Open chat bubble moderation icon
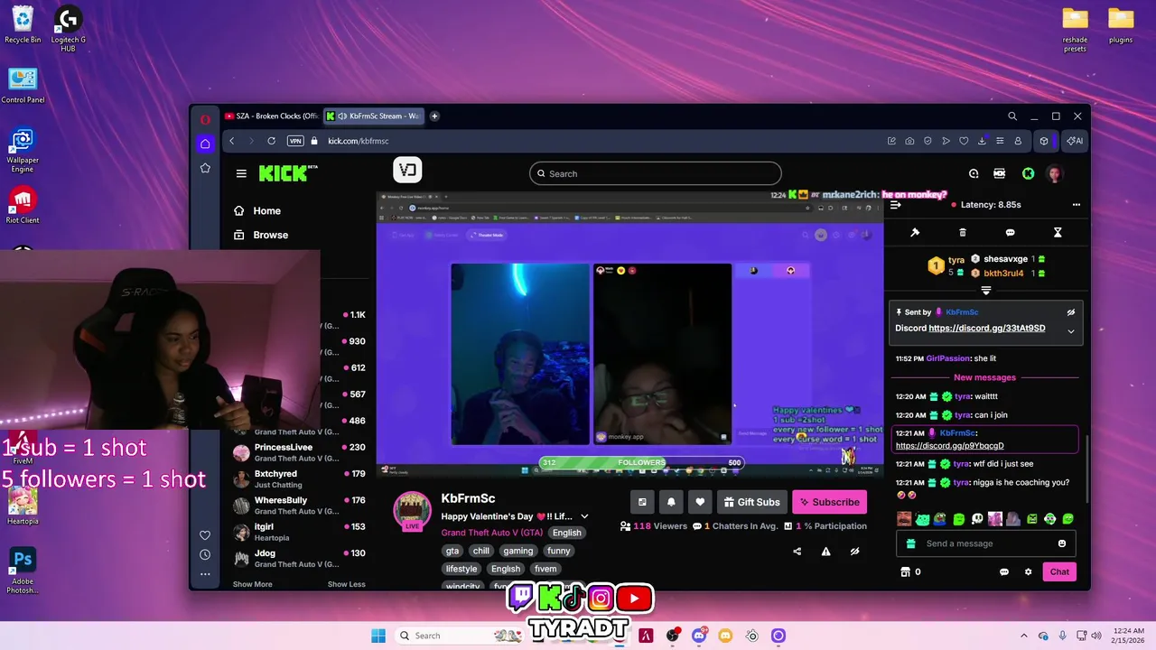1156x650 pixels. [x=1010, y=233]
